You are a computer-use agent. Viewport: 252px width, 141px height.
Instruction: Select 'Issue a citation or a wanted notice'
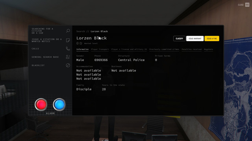46,40
